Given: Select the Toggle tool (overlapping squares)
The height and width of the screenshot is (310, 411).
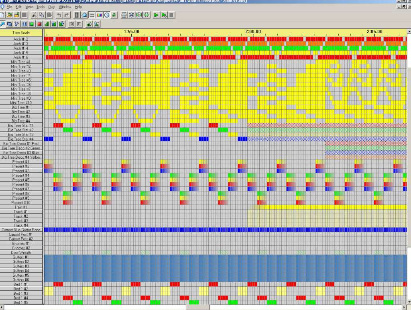Looking at the screenshot, I should [x=10, y=24].
